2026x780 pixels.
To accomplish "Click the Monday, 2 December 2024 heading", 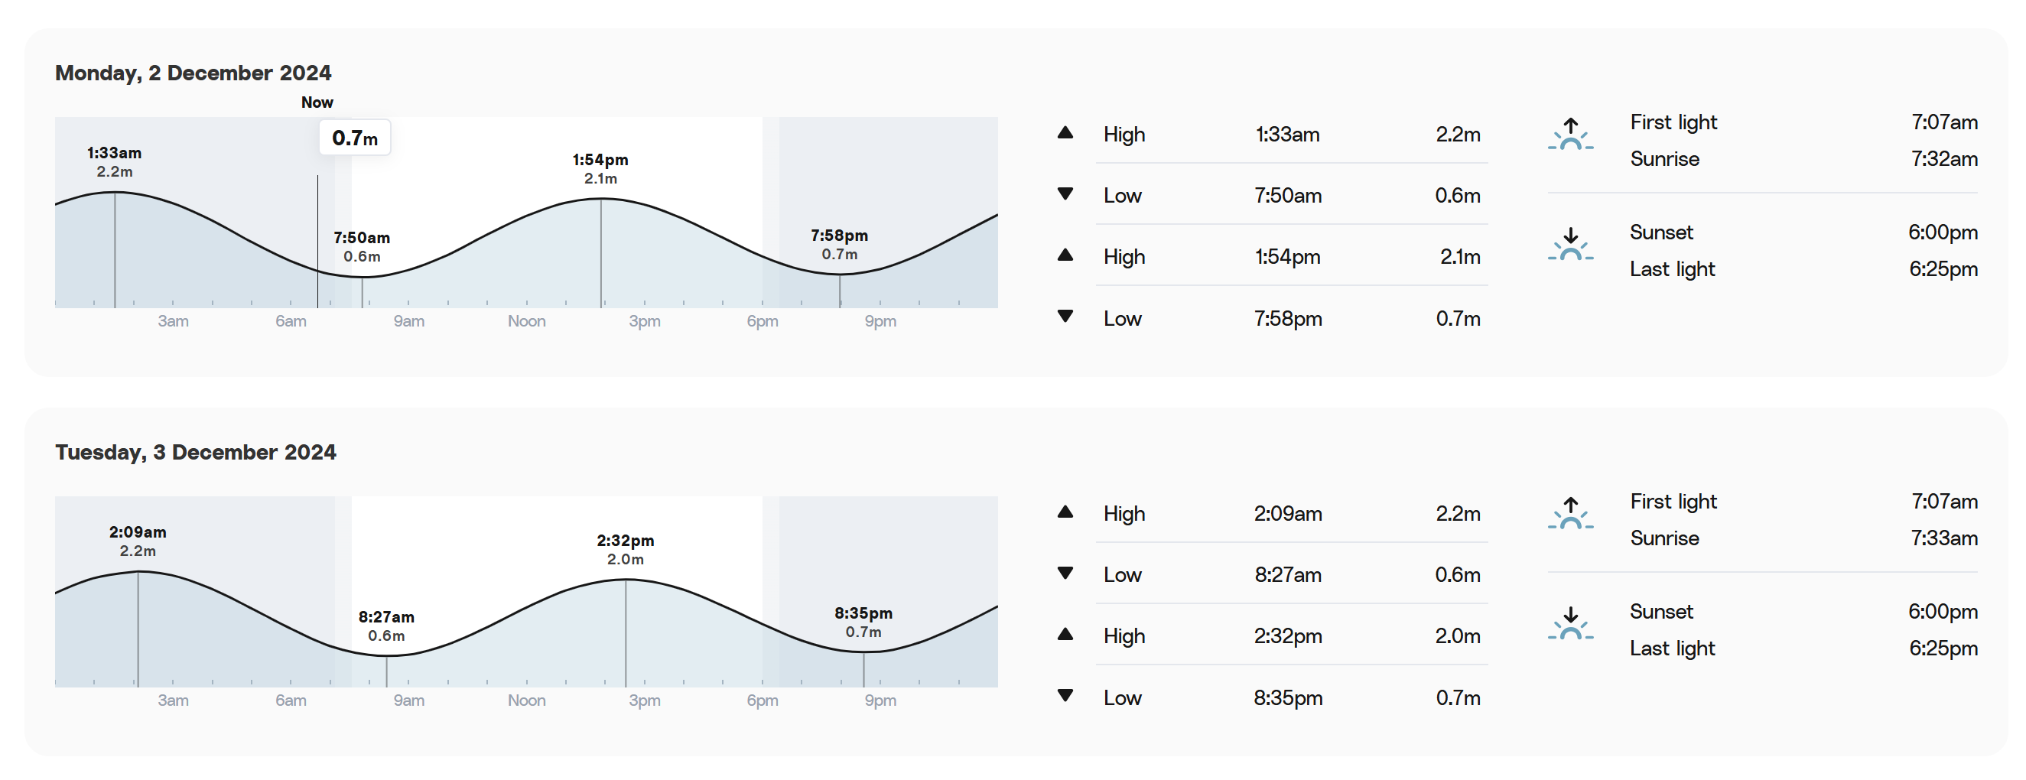I will [x=193, y=73].
